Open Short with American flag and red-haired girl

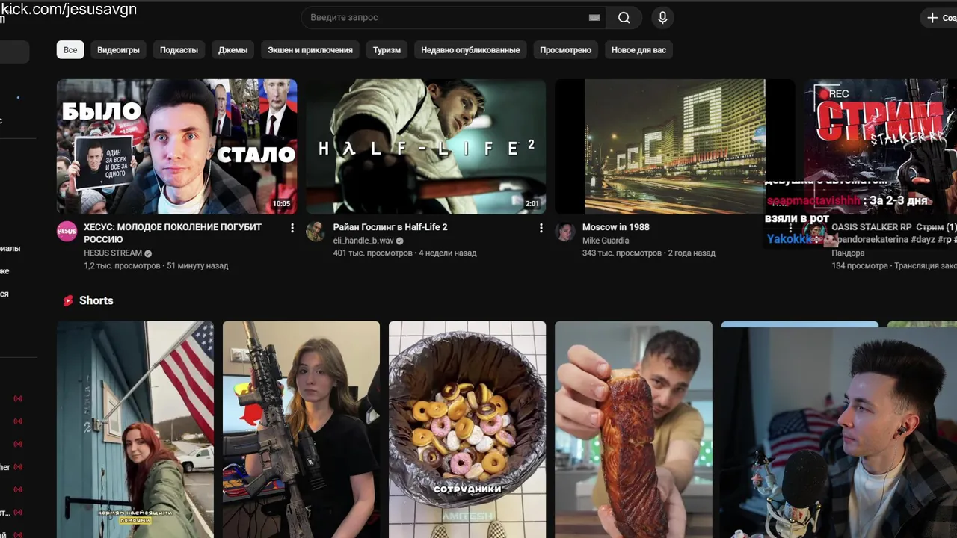(x=135, y=430)
